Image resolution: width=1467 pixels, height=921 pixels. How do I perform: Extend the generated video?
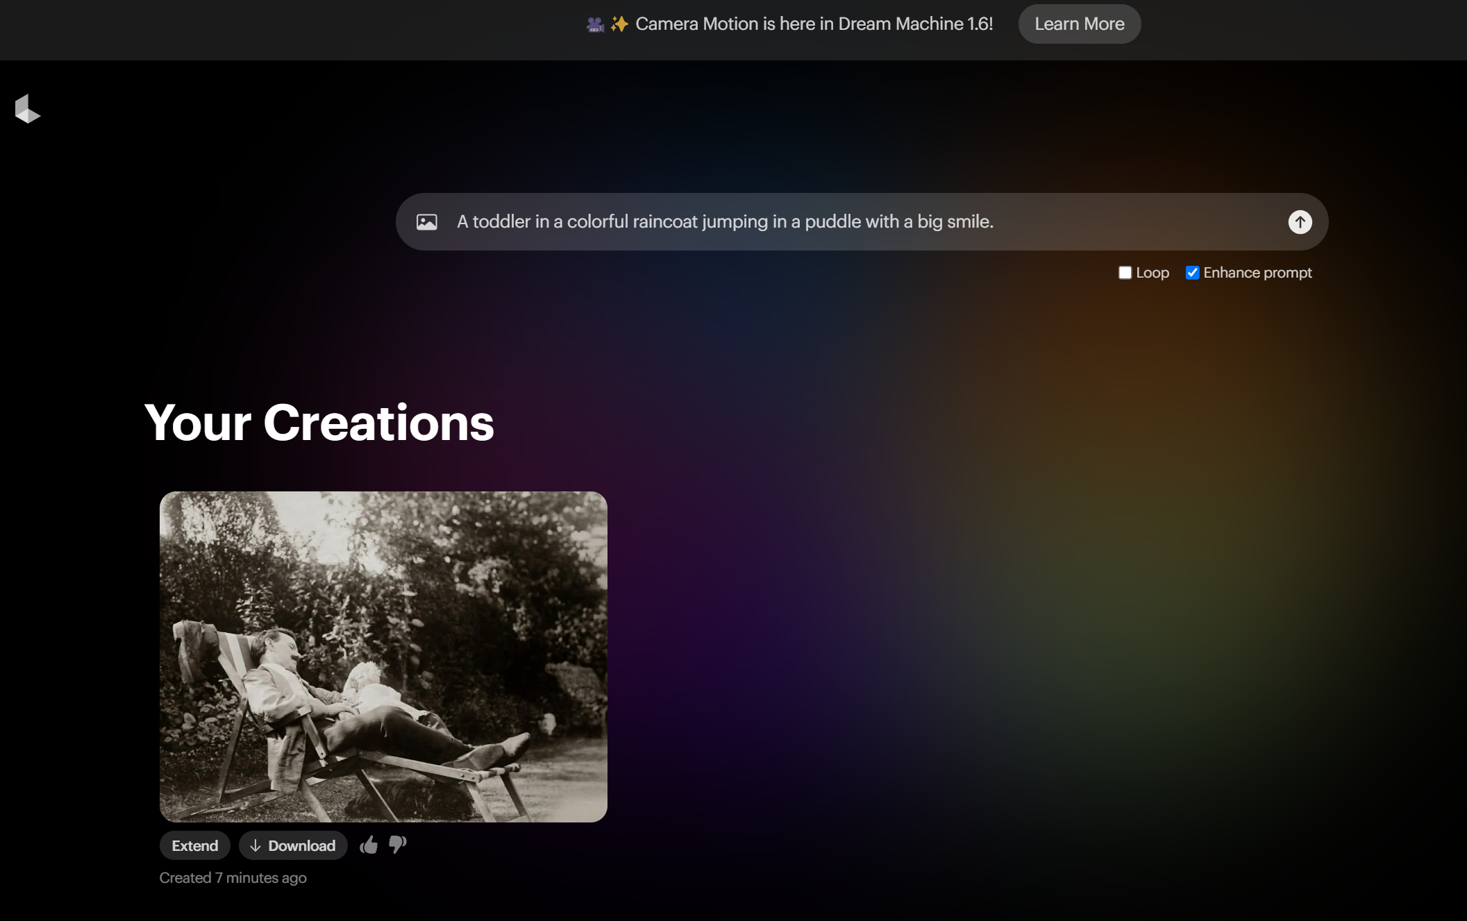(195, 845)
